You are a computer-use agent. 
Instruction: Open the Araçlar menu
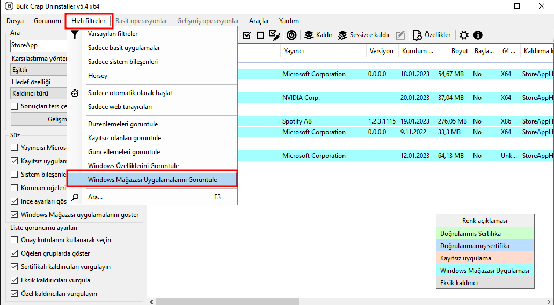click(259, 21)
